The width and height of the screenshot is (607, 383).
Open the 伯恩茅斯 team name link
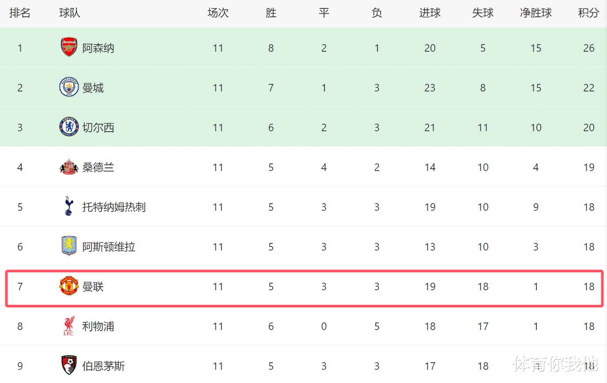(x=103, y=366)
